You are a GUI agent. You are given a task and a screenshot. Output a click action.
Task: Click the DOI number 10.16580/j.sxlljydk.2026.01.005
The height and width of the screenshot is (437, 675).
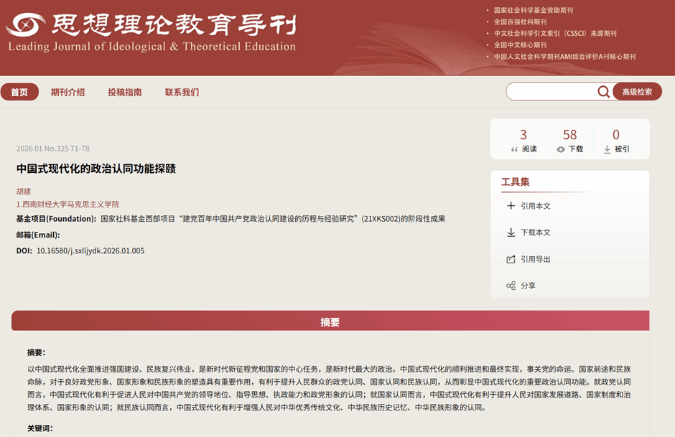point(90,250)
